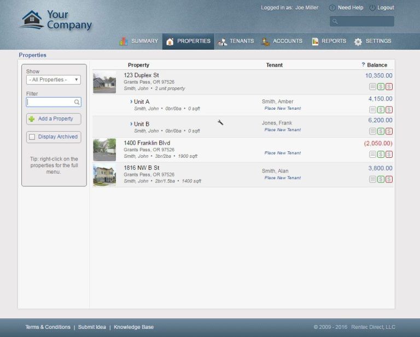Open ledger list icon for 1400 Franklin Blvd
Viewport: 420px width, 337px height.
click(x=372, y=155)
